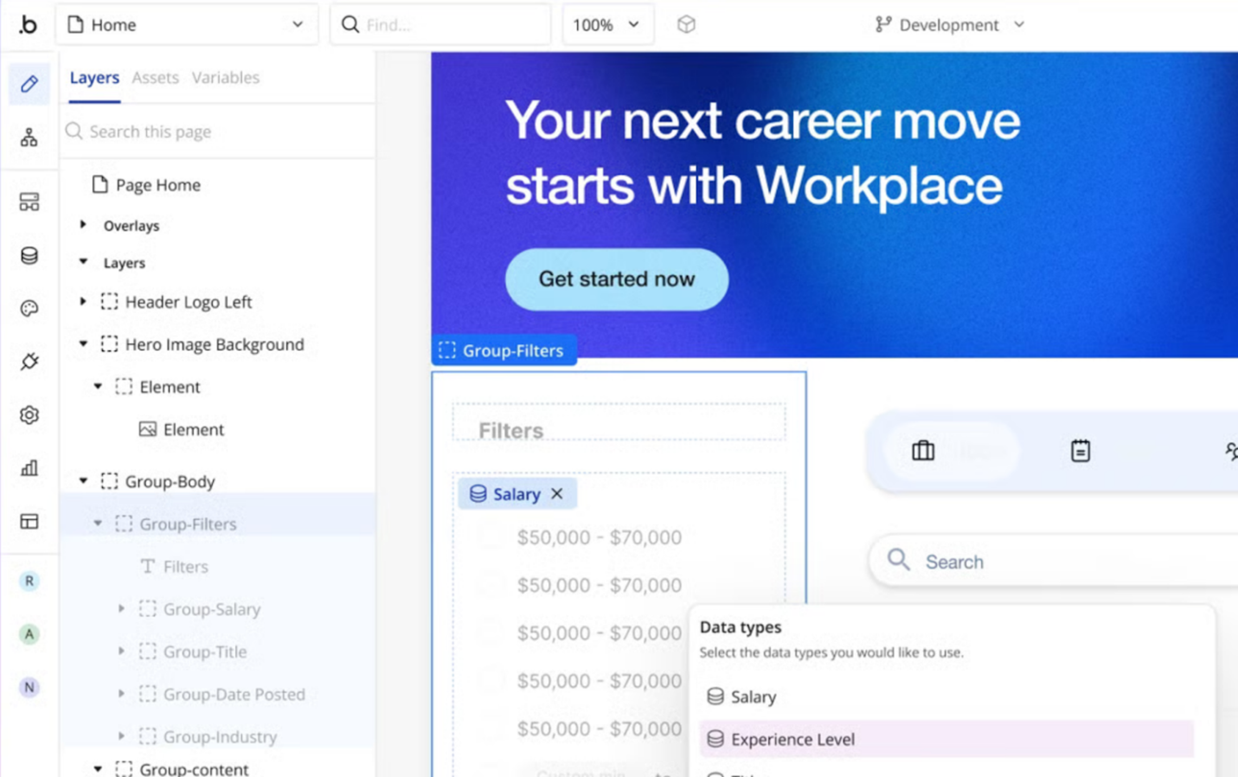
Task: Click the Bubble logo icon
Action: [28, 25]
